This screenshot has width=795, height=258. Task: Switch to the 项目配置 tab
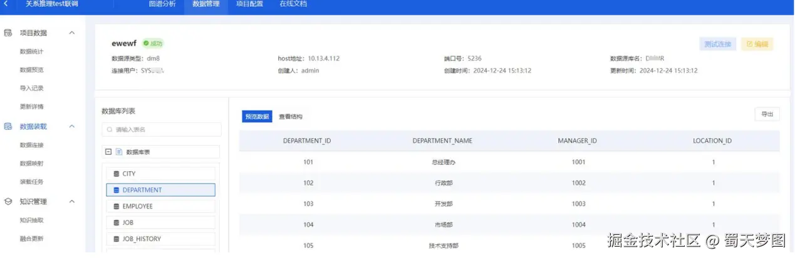point(249,4)
